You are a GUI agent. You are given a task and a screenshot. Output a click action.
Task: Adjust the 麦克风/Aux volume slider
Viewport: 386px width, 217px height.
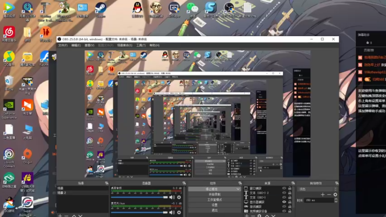pyautogui.click(x=139, y=212)
